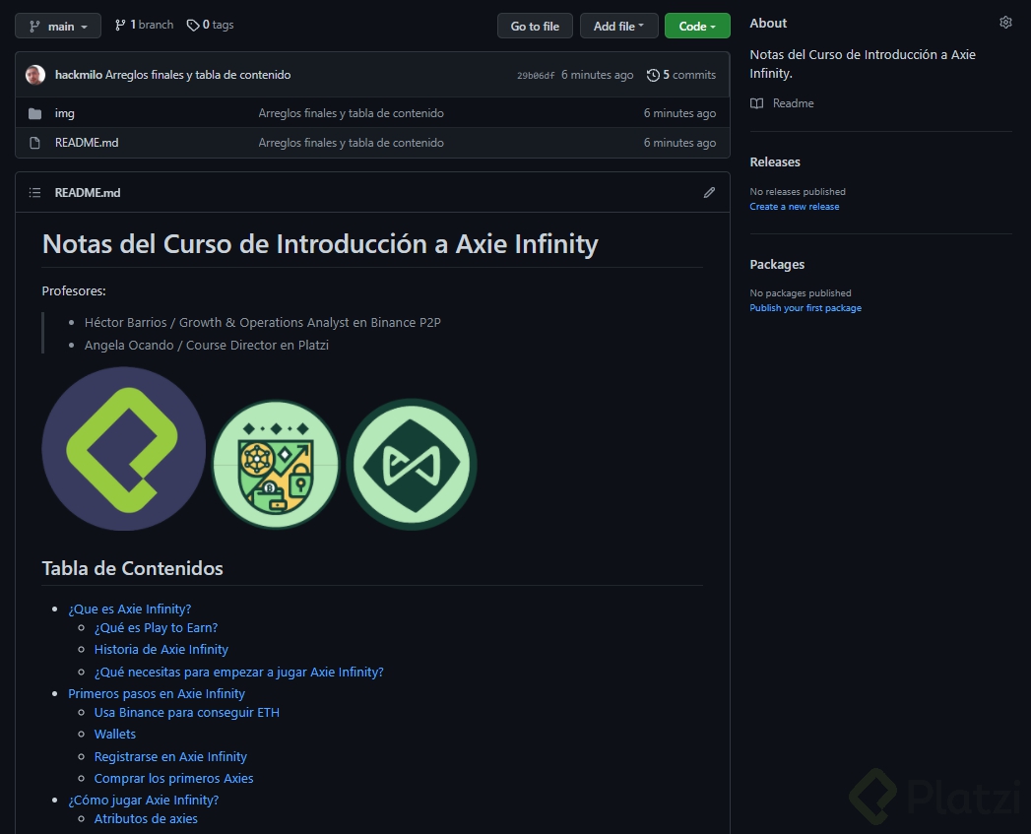1031x834 pixels.
Task: Click the Profesores: label
Action: [x=74, y=290]
